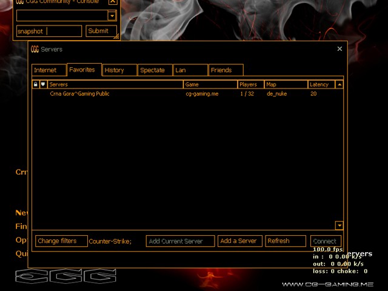Sort by secure shield column icon
This screenshot has height=291, width=388.
click(x=43, y=84)
